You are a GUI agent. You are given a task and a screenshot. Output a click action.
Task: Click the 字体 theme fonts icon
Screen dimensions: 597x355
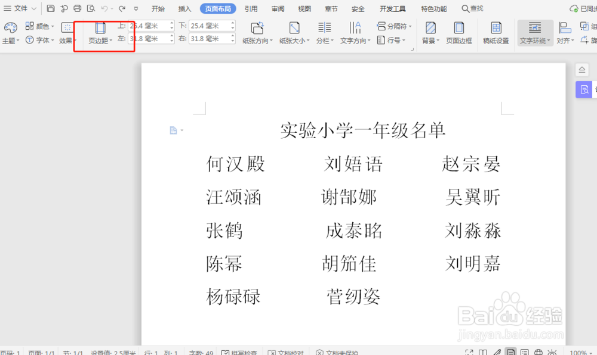(x=29, y=39)
